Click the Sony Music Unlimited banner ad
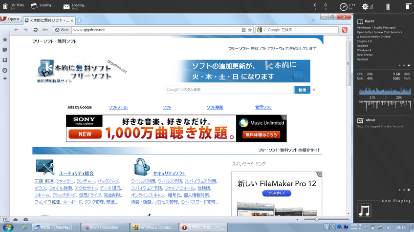The width and height of the screenshot is (414, 232). (176, 128)
